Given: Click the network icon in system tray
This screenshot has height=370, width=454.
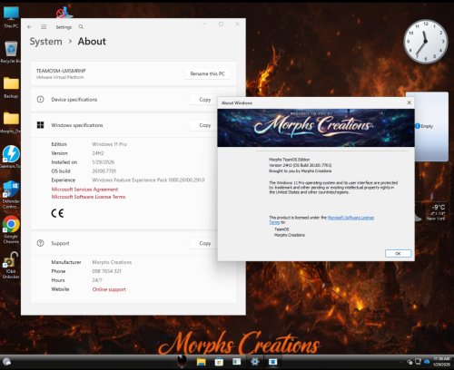Looking at the screenshot, I should (x=418, y=362).
